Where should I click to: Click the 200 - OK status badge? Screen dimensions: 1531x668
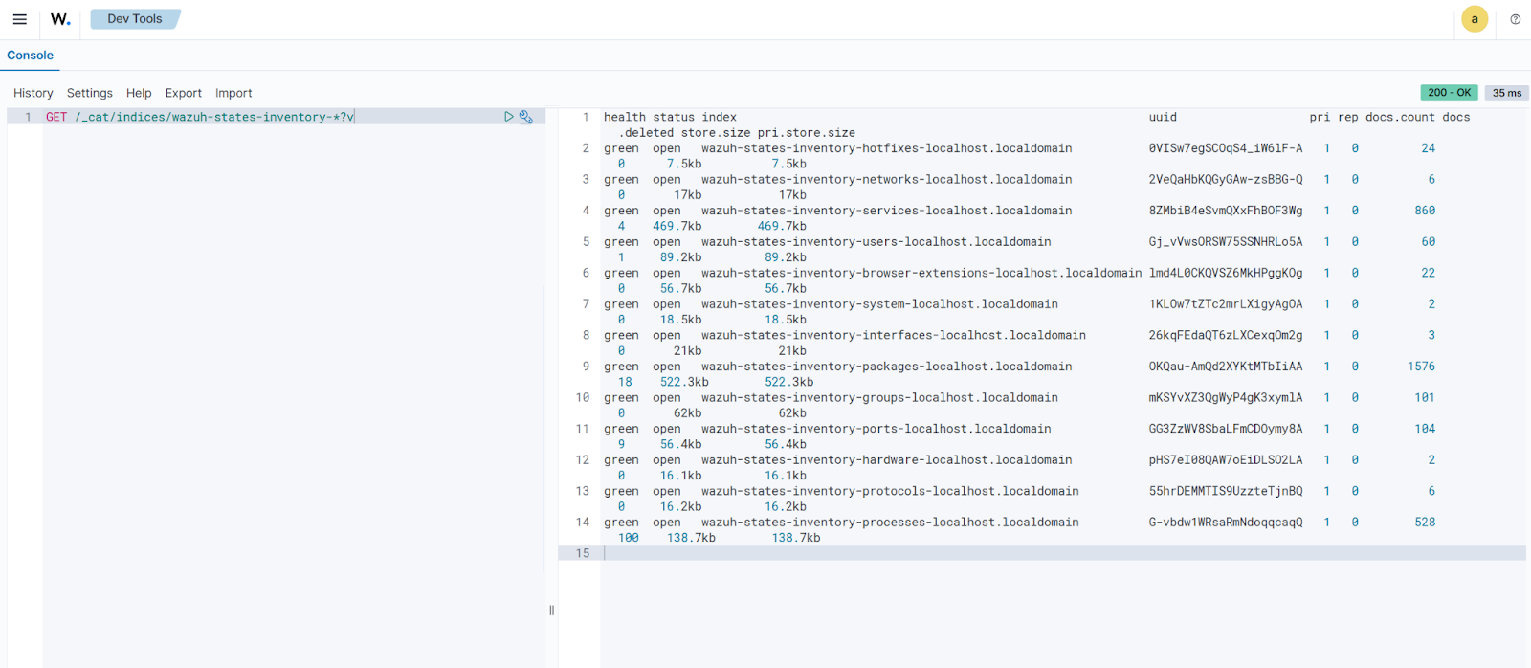click(x=1450, y=93)
